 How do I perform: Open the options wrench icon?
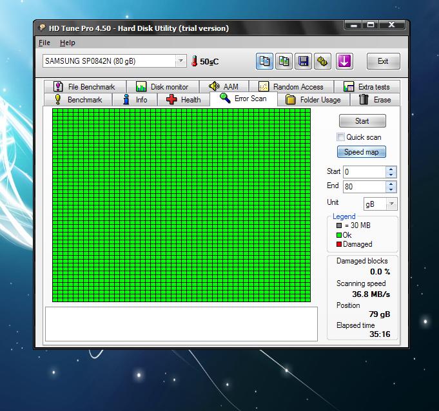coord(324,61)
